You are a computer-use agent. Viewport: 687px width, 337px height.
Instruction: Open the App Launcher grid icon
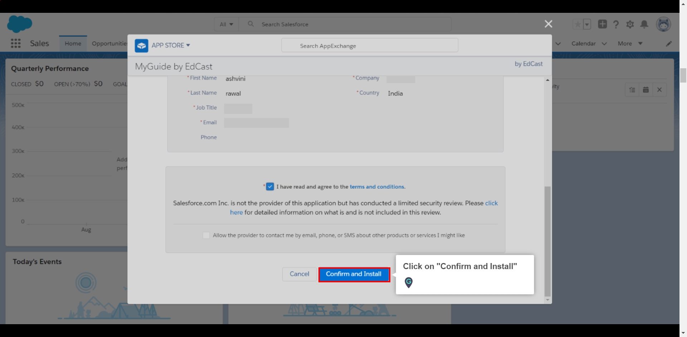(15, 43)
